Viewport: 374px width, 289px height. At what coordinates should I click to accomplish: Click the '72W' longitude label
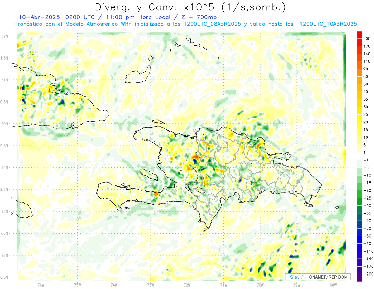(187, 285)
